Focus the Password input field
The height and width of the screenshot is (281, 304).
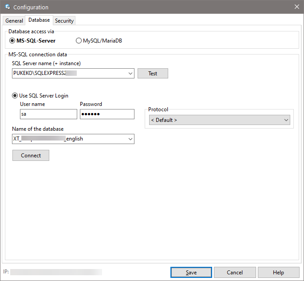click(107, 114)
